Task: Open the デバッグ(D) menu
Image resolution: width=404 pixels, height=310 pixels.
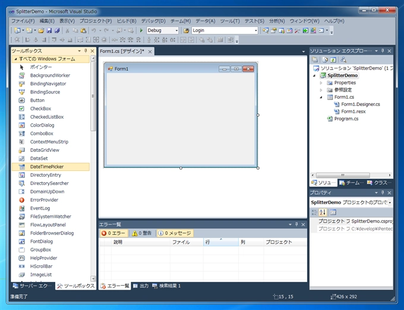Action: coord(153,21)
